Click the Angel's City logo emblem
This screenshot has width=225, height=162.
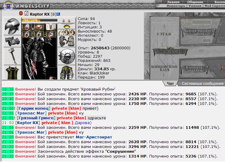click(8, 5)
